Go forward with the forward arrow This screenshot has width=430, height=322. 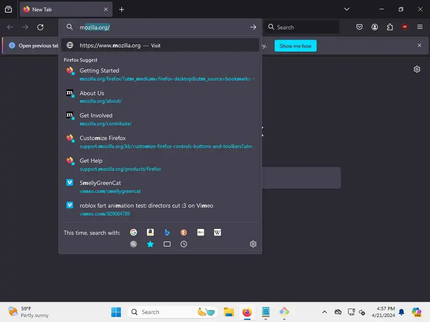[25, 27]
